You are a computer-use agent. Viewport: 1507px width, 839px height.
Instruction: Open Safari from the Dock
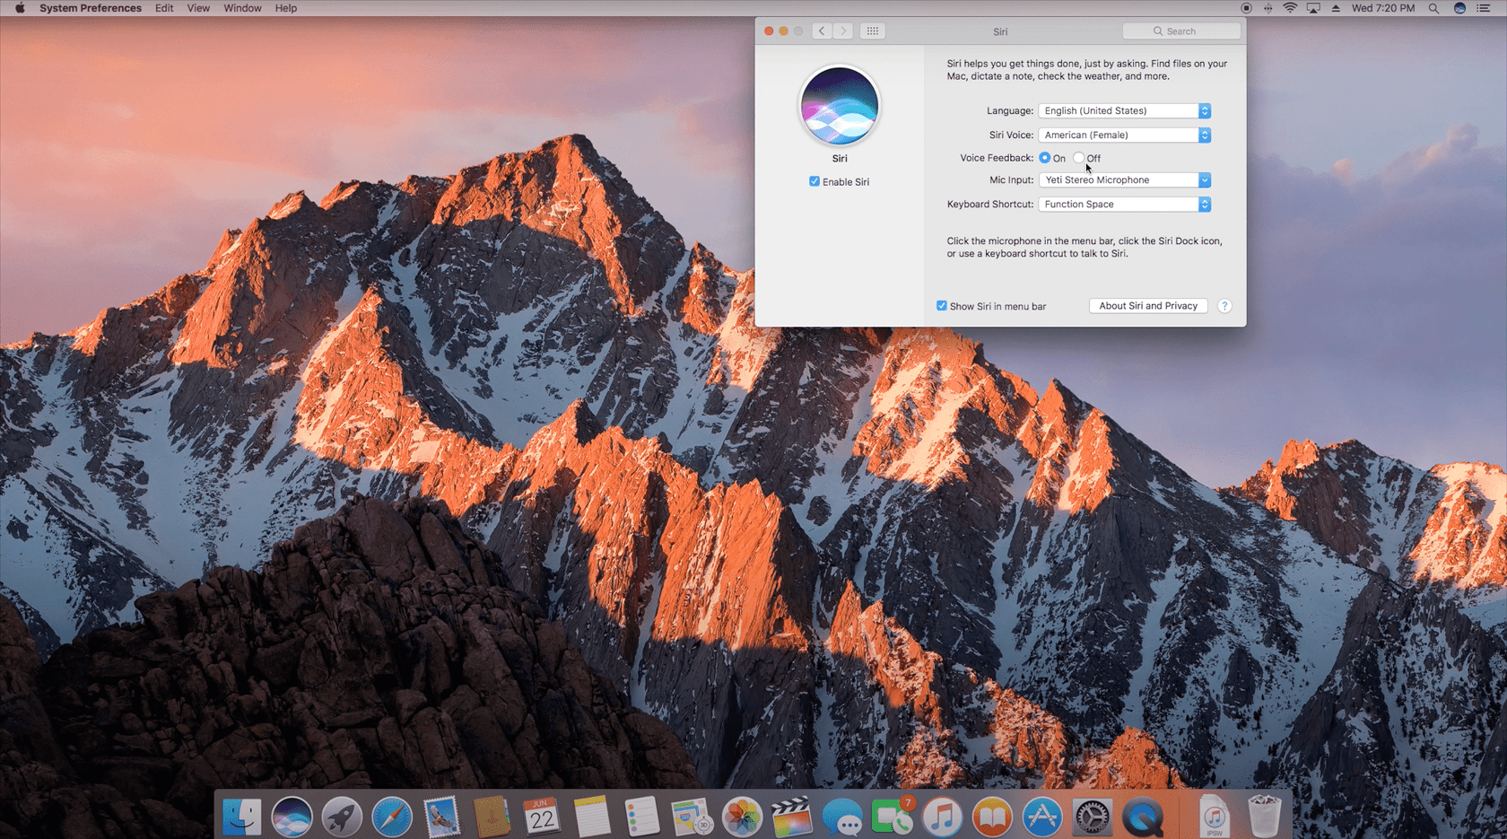392,817
